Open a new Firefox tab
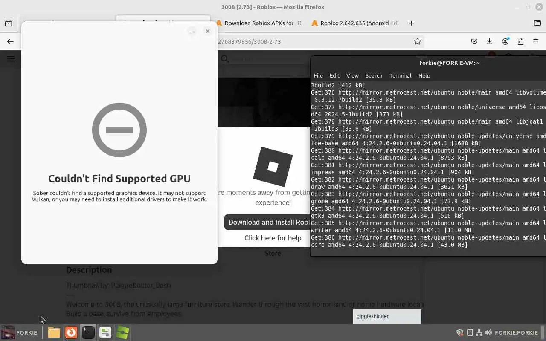This screenshot has height=341, width=546. pos(411,23)
